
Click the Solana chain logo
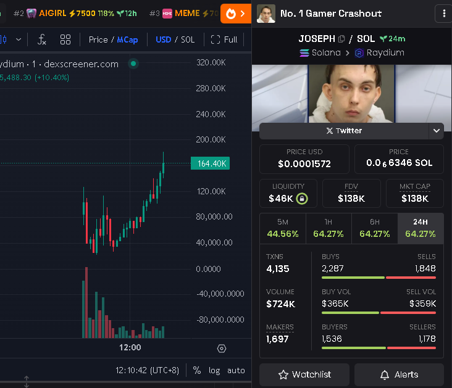pos(304,53)
